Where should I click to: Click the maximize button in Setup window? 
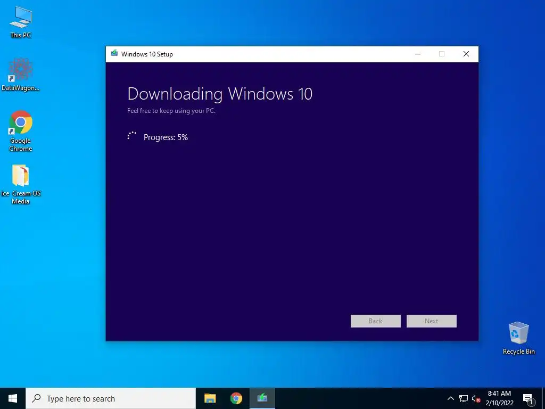[x=442, y=54]
